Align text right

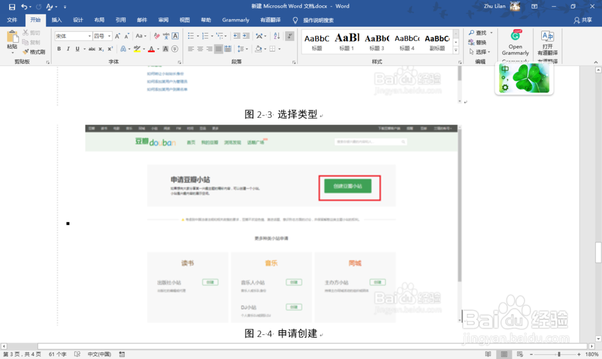209,49
